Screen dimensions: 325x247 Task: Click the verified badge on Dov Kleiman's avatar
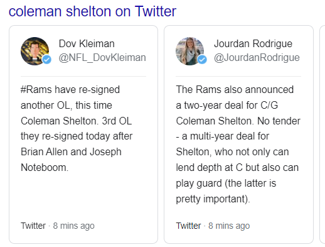click(47, 60)
